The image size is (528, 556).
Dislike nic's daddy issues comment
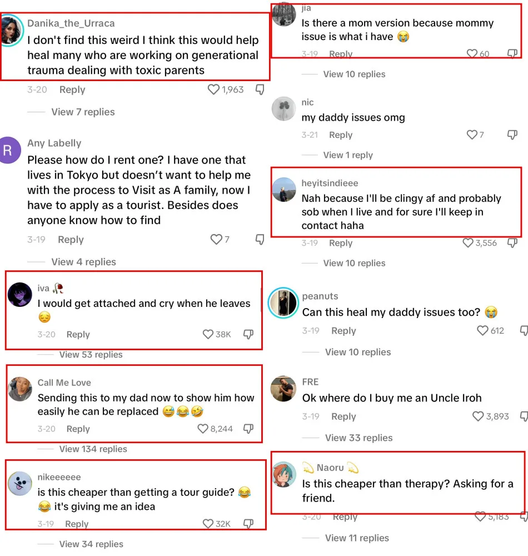coord(512,135)
